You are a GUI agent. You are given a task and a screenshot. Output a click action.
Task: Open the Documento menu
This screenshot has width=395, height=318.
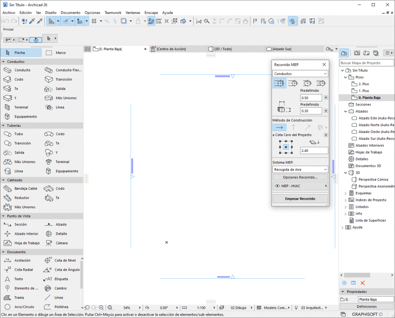tap(71, 13)
